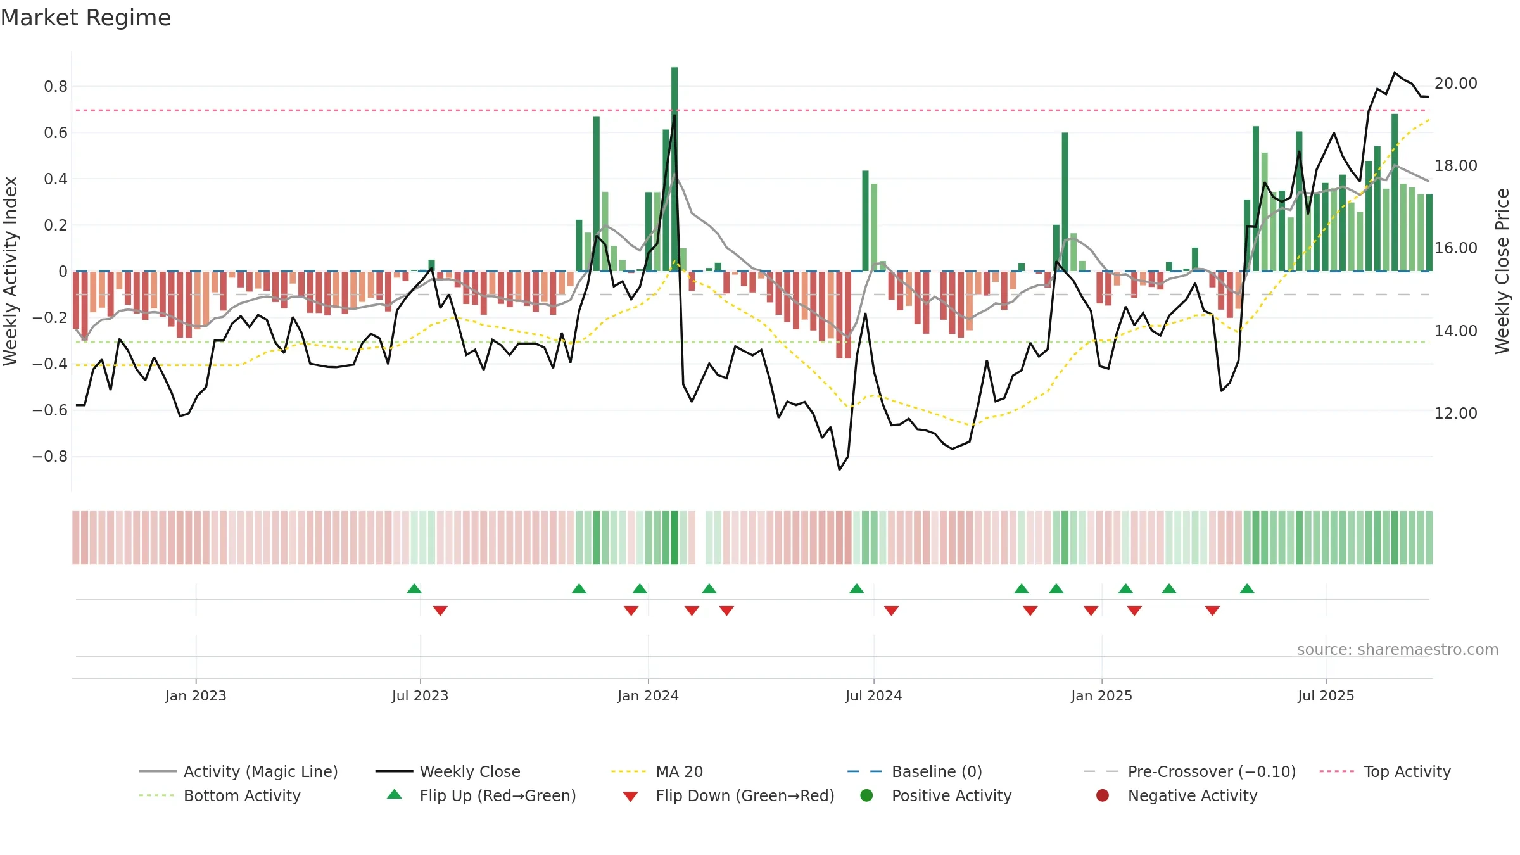Click the 14.00 price tick on the right axis
Screen dimensions: 1520x855
tap(1455, 331)
